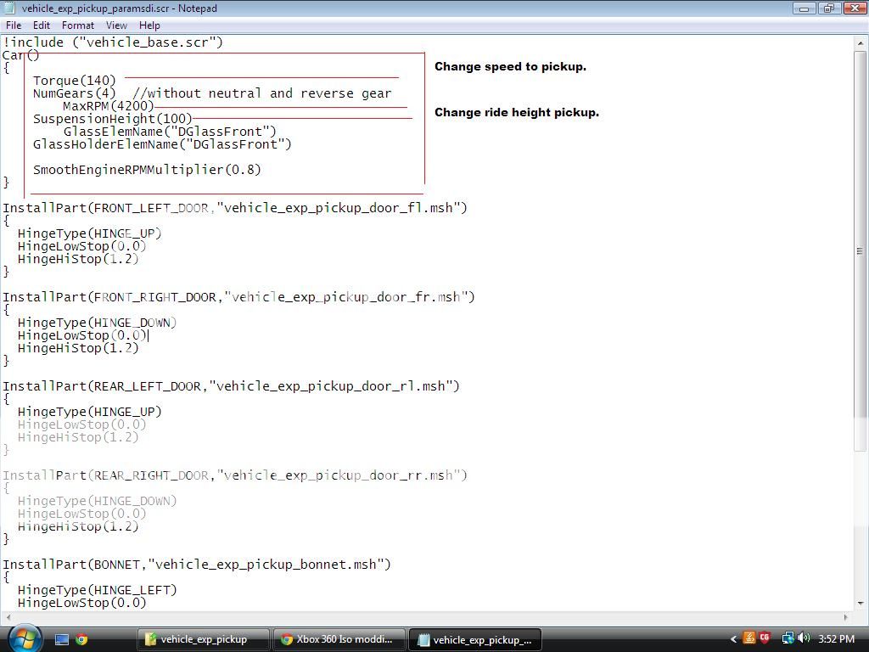Click the Notepad title bar icon
Viewport: 869px width, 652px height.
coord(9,8)
